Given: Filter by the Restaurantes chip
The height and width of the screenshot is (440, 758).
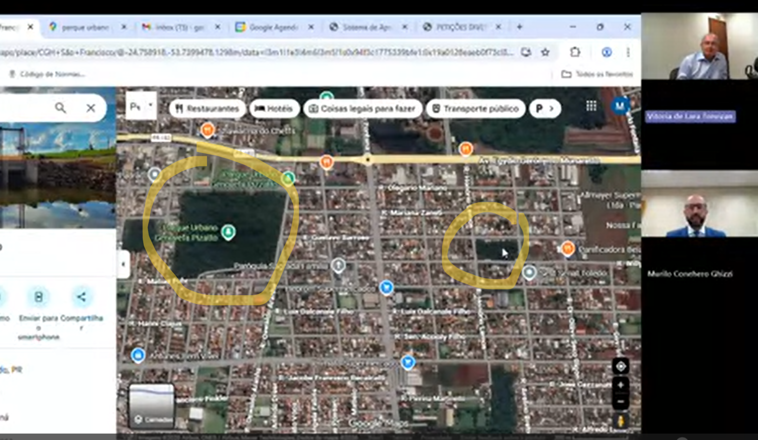Looking at the screenshot, I should (x=207, y=109).
